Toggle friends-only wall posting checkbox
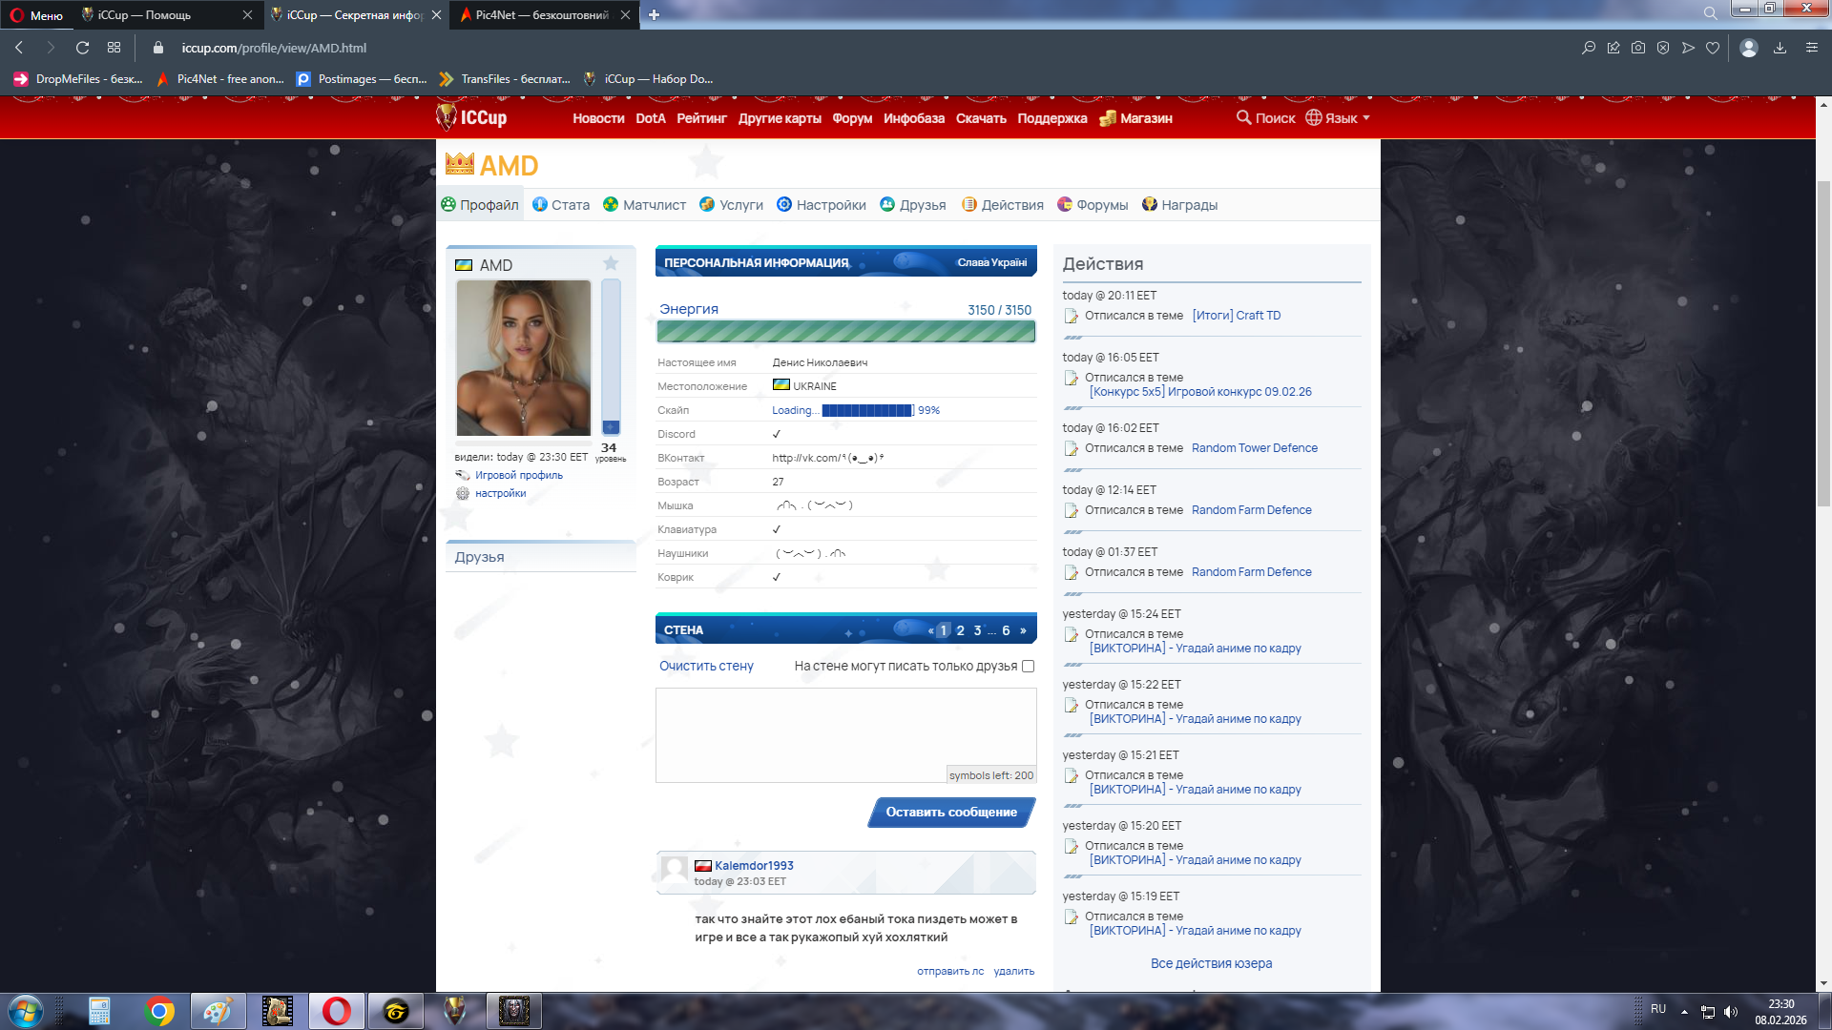This screenshot has height=1030, width=1832. pyautogui.click(x=1028, y=667)
